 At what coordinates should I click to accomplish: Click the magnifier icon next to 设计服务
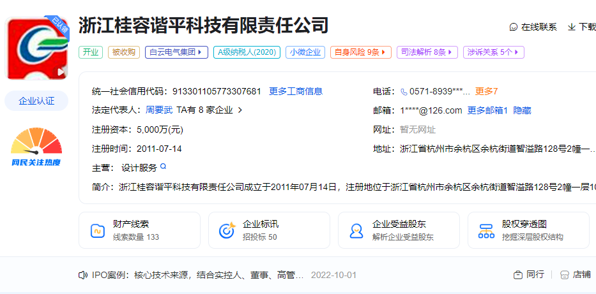point(164,166)
